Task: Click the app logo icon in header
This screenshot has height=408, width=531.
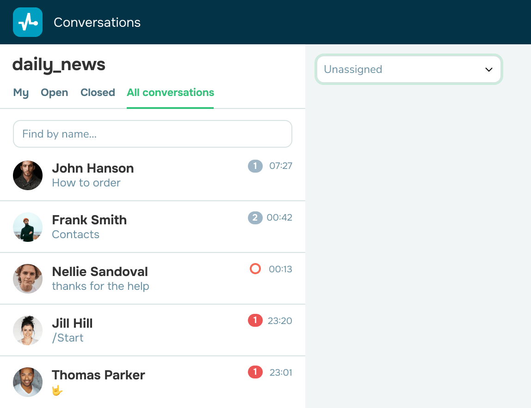Action: click(x=28, y=22)
